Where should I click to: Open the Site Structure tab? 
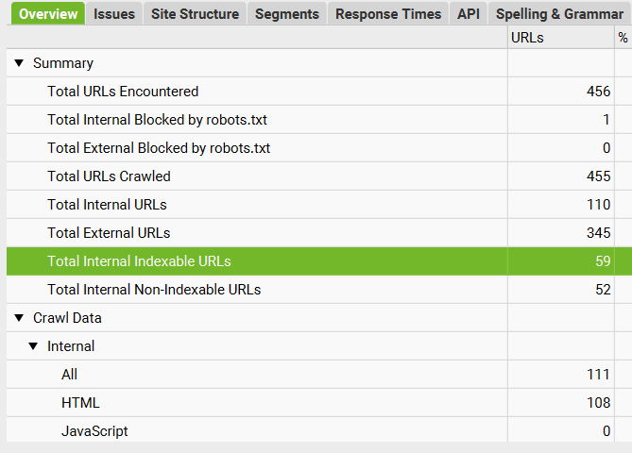click(196, 13)
